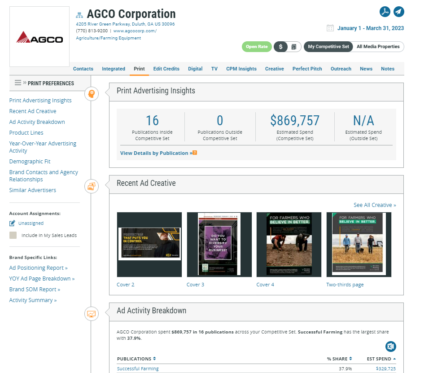Open Product Lines sidebar link
433x373 pixels.
[26, 132]
